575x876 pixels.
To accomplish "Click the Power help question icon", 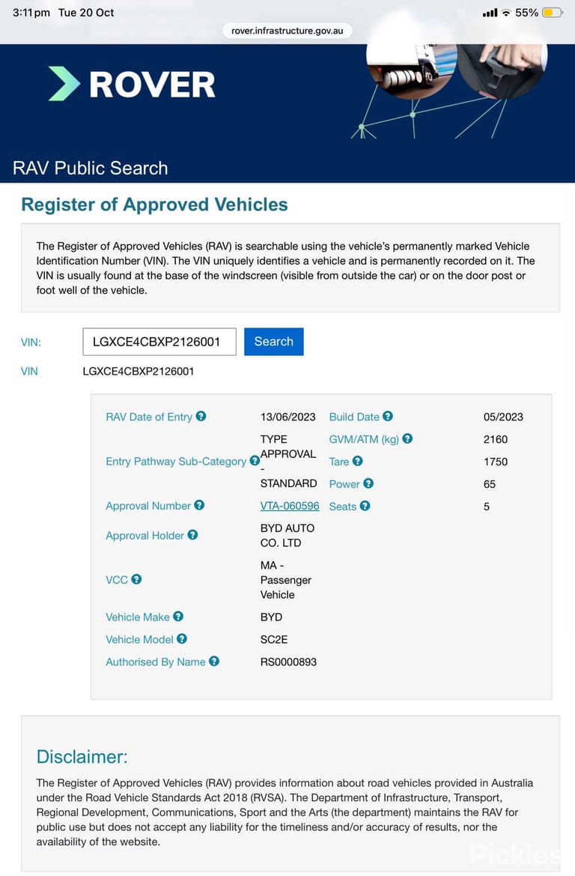I will pyautogui.click(x=368, y=483).
